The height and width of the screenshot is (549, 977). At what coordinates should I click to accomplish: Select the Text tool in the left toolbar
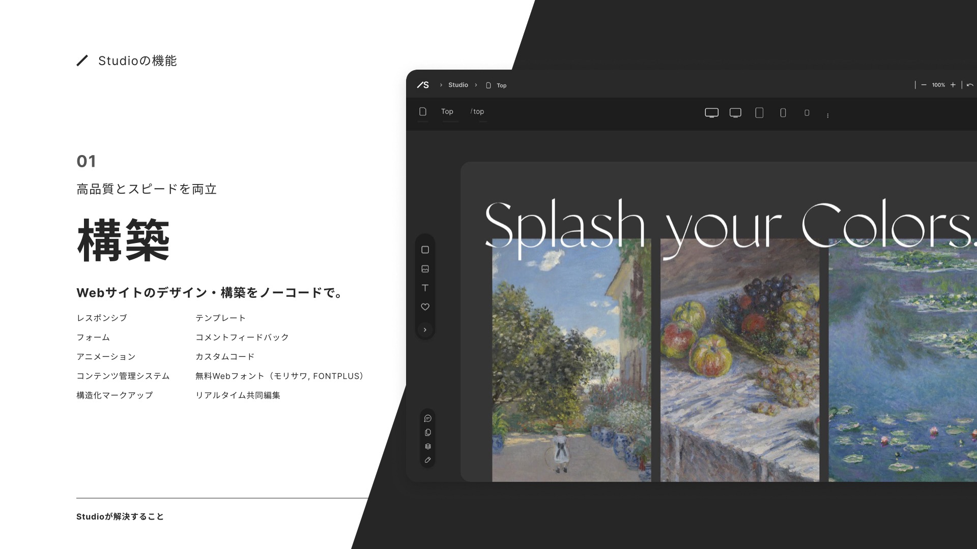coord(425,288)
